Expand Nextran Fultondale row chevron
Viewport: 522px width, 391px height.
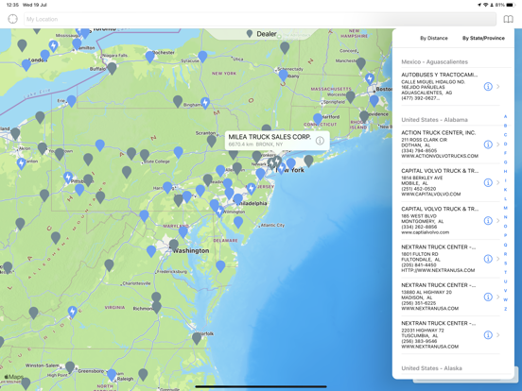point(498,259)
